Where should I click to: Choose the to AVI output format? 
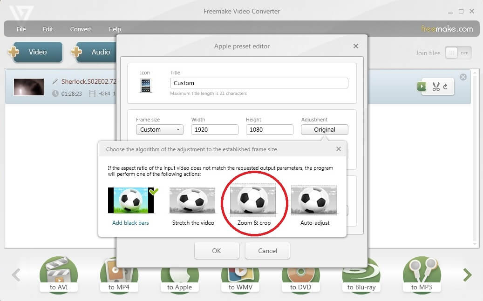click(x=59, y=275)
